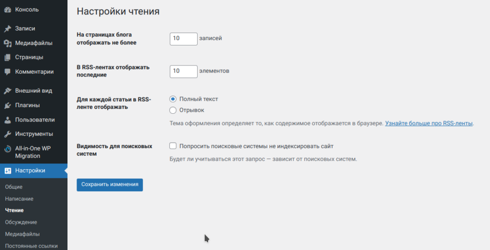Click the Записи pushpin icon
The image size is (490, 250).
[x=8, y=29]
